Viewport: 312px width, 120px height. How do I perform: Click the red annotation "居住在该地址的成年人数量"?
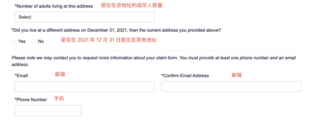click(131, 5)
